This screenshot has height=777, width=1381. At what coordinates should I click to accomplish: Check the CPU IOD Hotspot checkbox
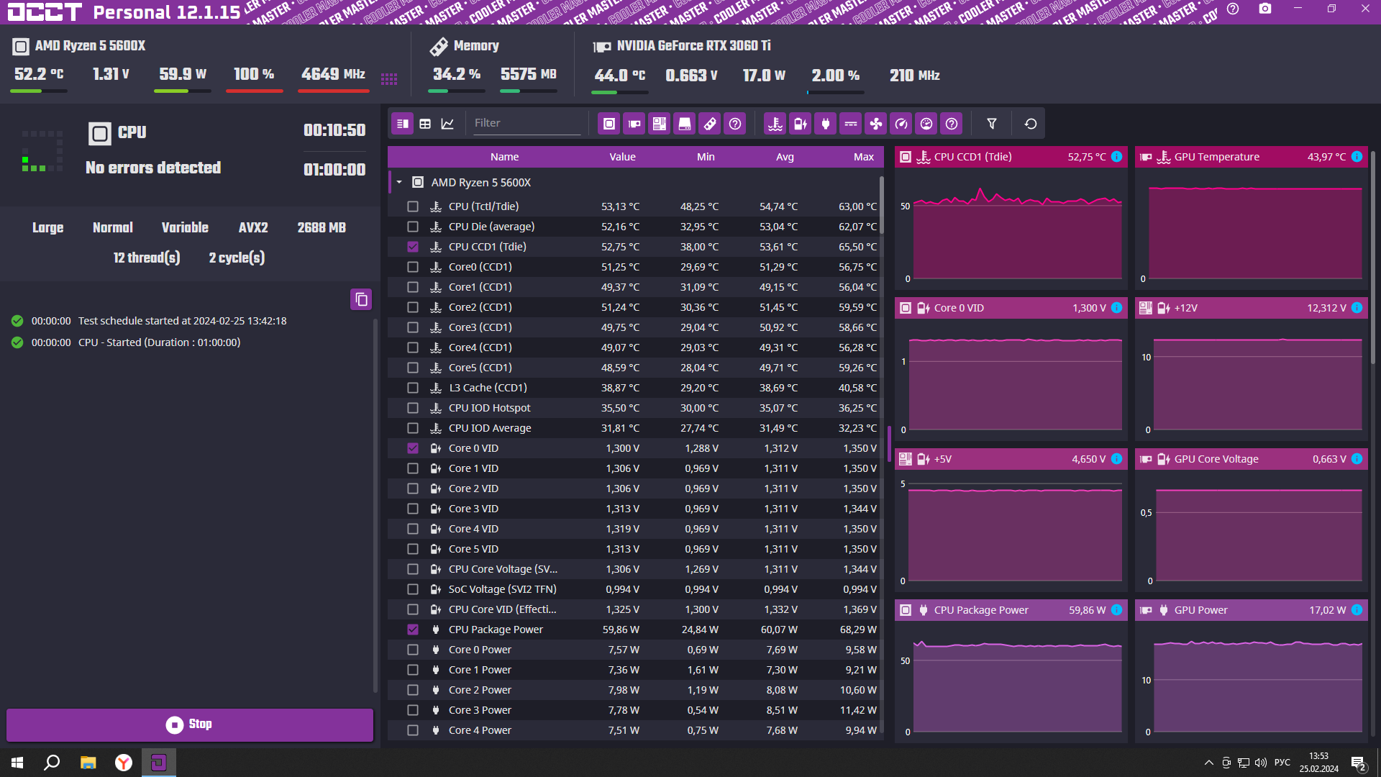click(x=413, y=408)
